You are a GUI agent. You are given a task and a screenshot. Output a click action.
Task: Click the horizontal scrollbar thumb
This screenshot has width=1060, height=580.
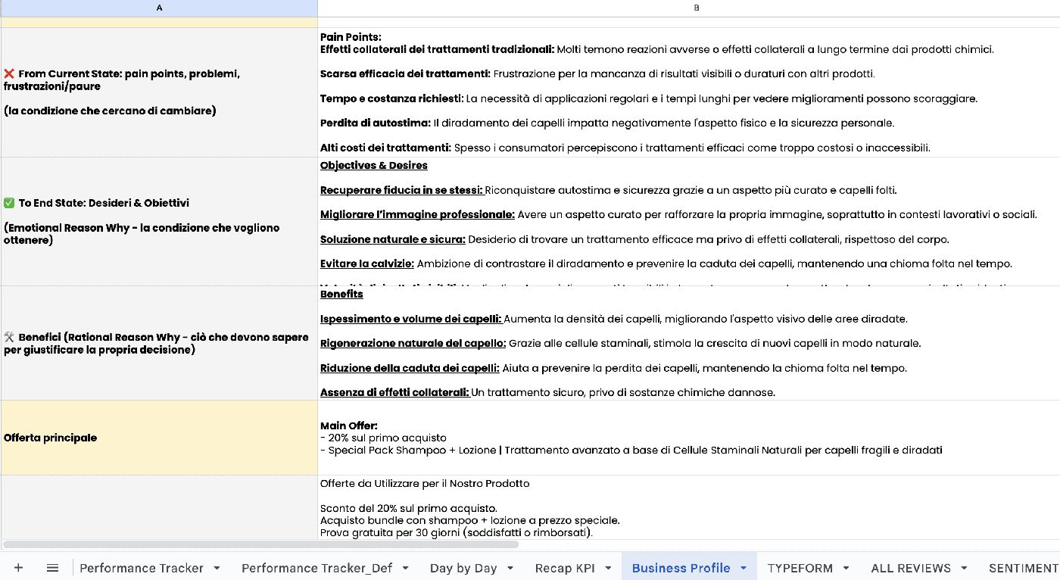click(260, 544)
